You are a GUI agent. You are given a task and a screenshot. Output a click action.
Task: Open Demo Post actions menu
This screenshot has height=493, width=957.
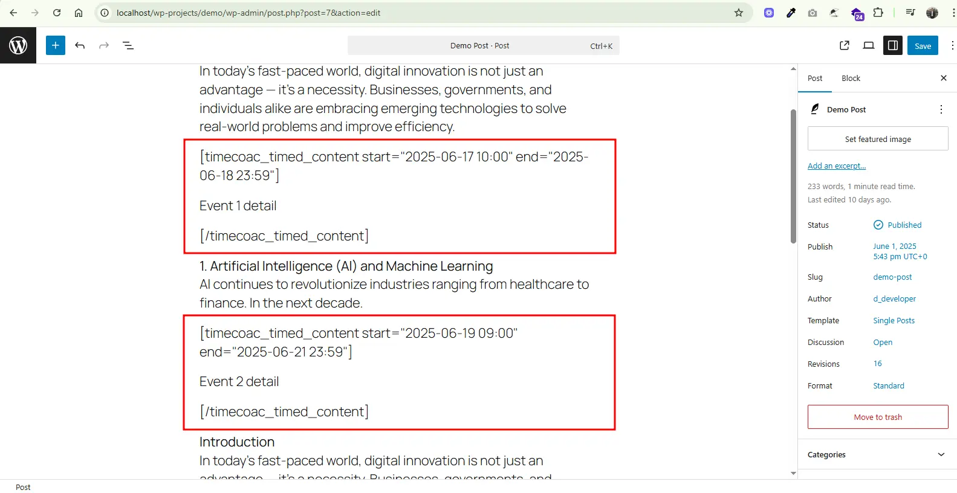941,109
